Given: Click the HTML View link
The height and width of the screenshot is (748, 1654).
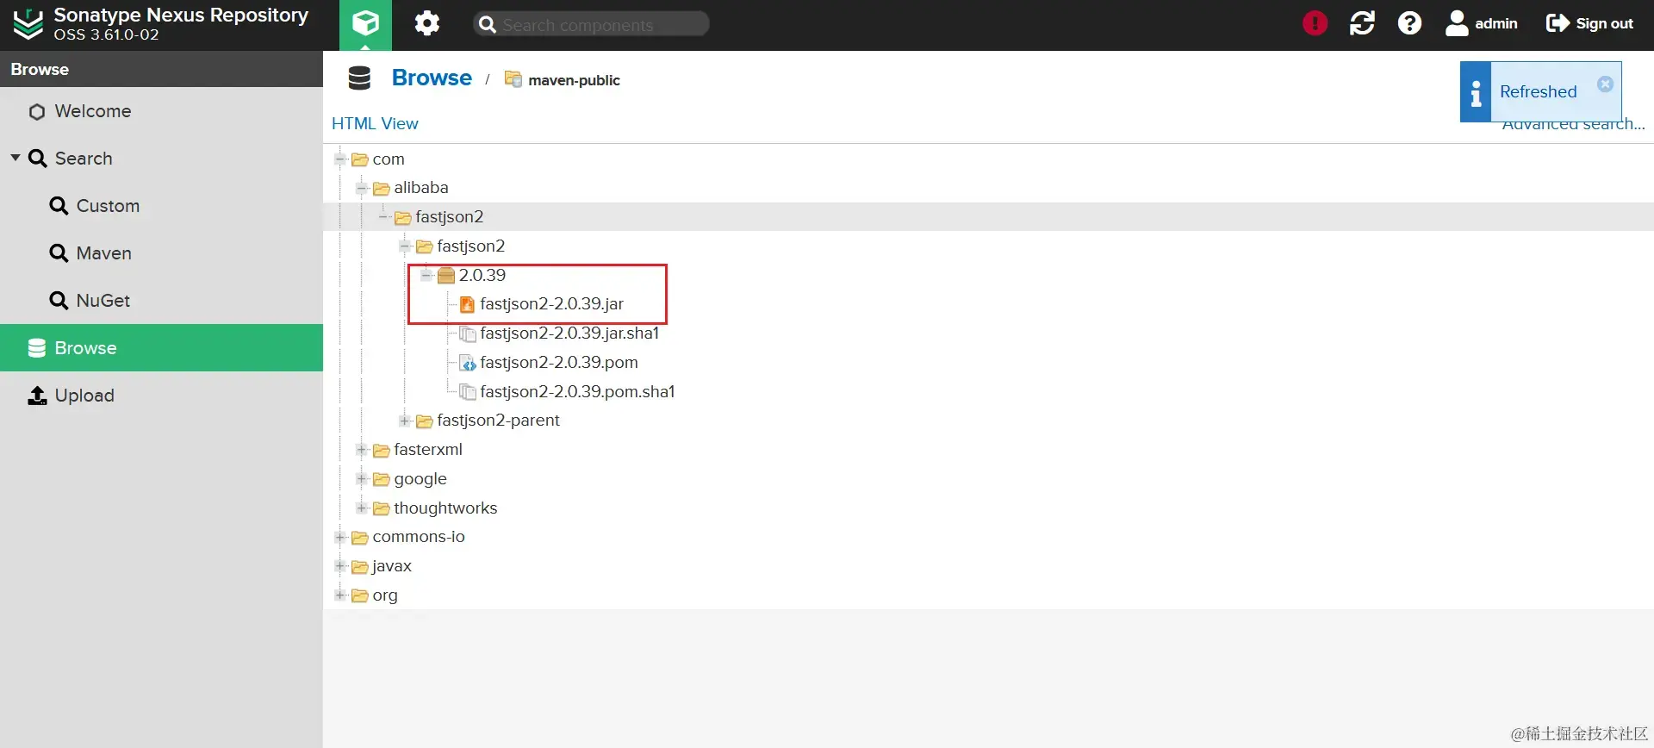Looking at the screenshot, I should (375, 123).
